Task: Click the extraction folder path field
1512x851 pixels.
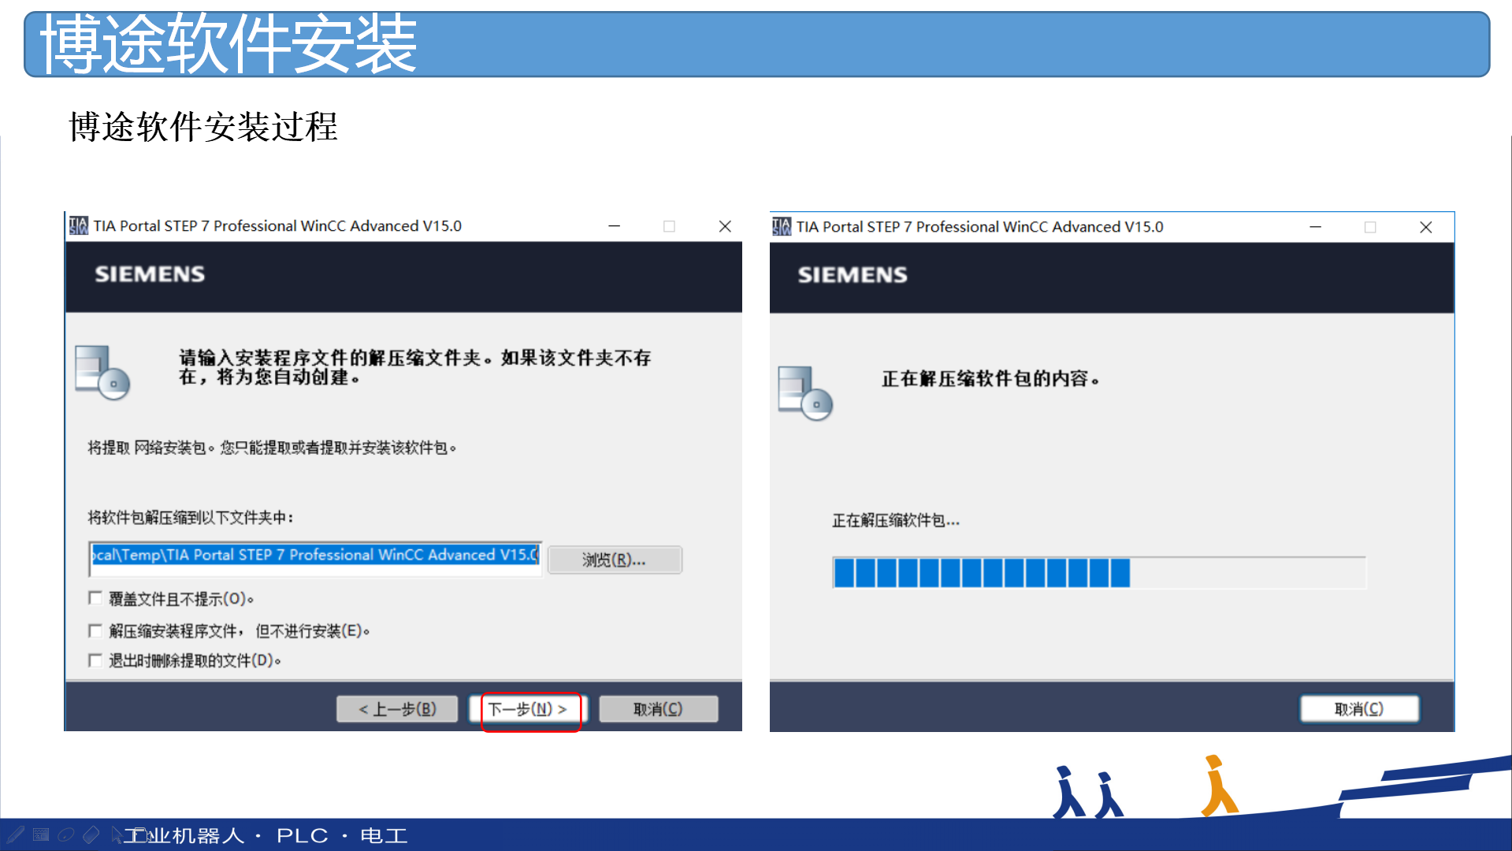Action: pyautogui.click(x=315, y=556)
